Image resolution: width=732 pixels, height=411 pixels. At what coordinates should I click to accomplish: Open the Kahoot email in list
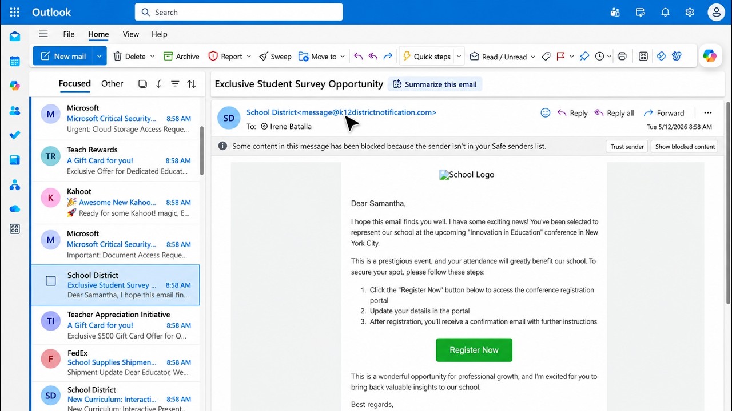click(115, 202)
